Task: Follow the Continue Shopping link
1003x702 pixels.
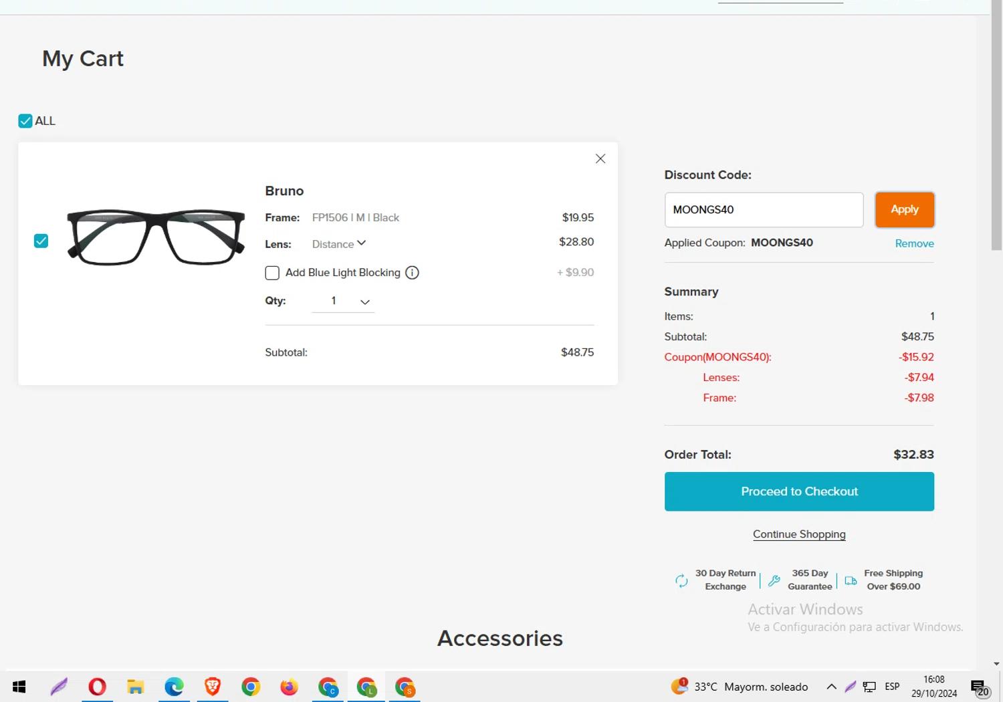Action: click(799, 534)
